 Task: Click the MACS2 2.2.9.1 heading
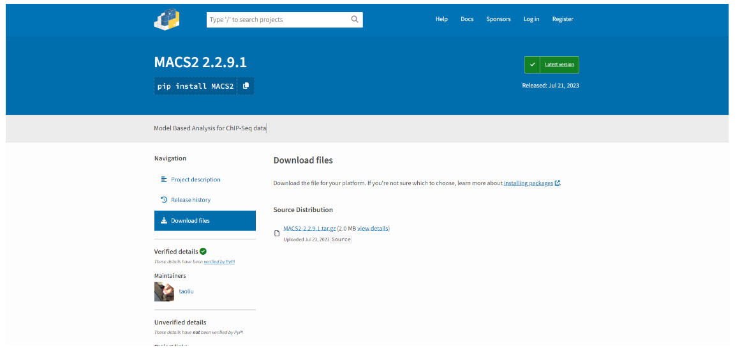tap(200, 63)
